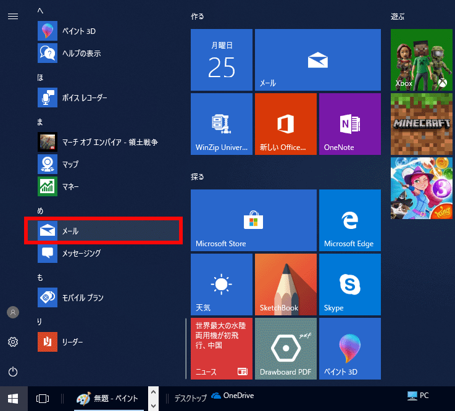Image resolution: width=455 pixels, height=411 pixels.
Task: Open Task View on taskbar
Action: 43,399
